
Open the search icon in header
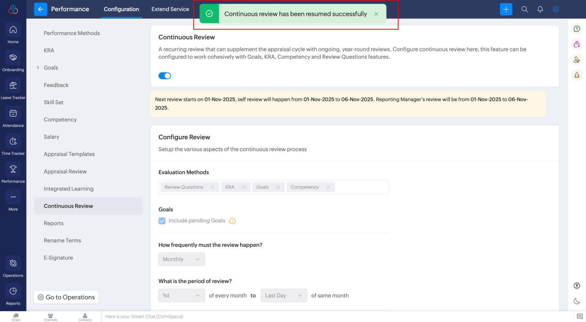pyautogui.click(x=525, y=9)
